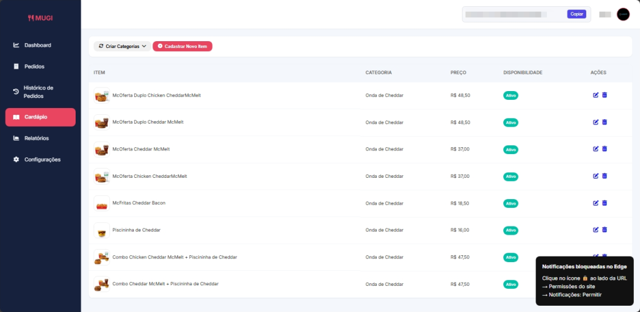
Task: Click edit icon for McFritas Cheddar Bacon
Action: pos(596,203)
